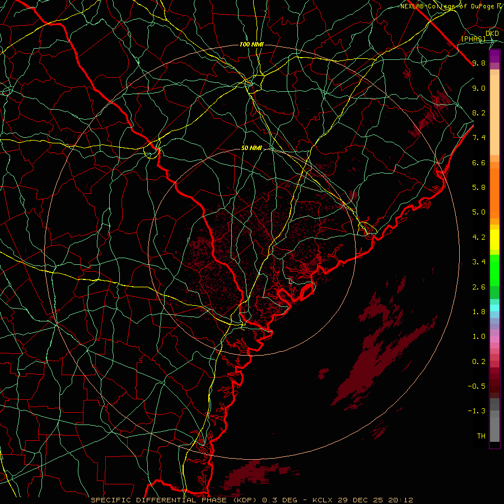Click the 20:12 timestamp in the caption
Image resolution: width=504 pixels, height=504 pixels.
[x=402, y=500]
